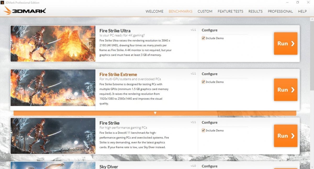Viewport: 314px width, 169px height.
Task: Run the Fire Strike Extreme benchmark
Action: tap(286, 90)
